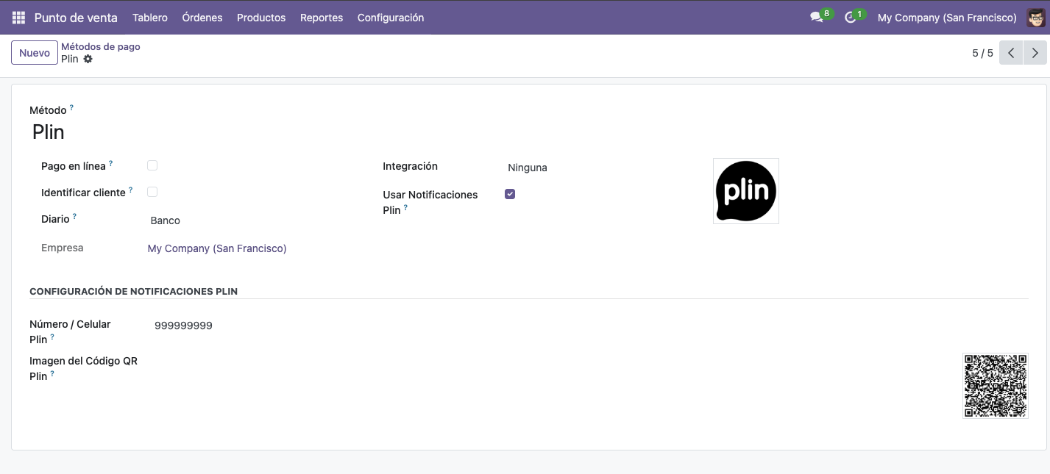Screen dimensions: 1050x474
Task: Click help mark beside Imagen del Código QR
Action: (52, 374)
